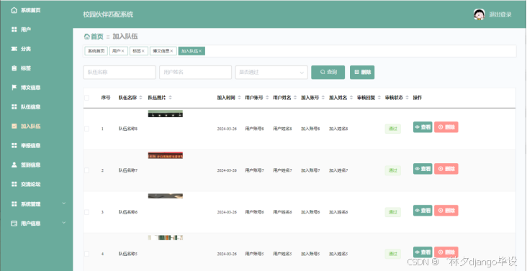Open team image thumbnail for 队伍名称6
This screenshot has width=527, height=271.
pos(166,196)
